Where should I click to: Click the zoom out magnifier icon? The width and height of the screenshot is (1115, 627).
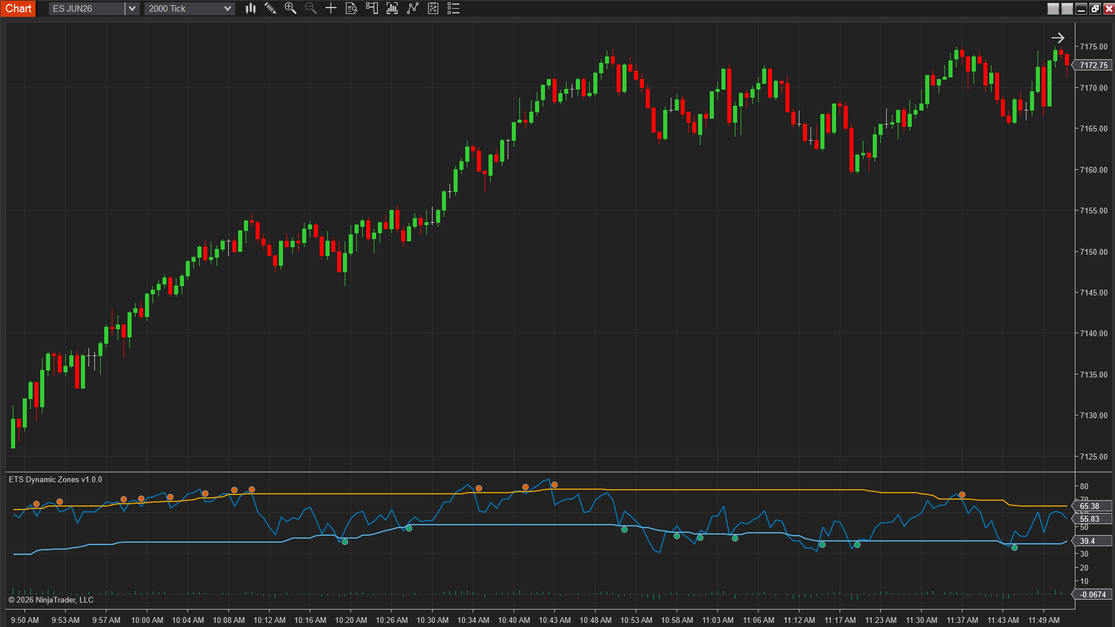(x=310, y=8)
